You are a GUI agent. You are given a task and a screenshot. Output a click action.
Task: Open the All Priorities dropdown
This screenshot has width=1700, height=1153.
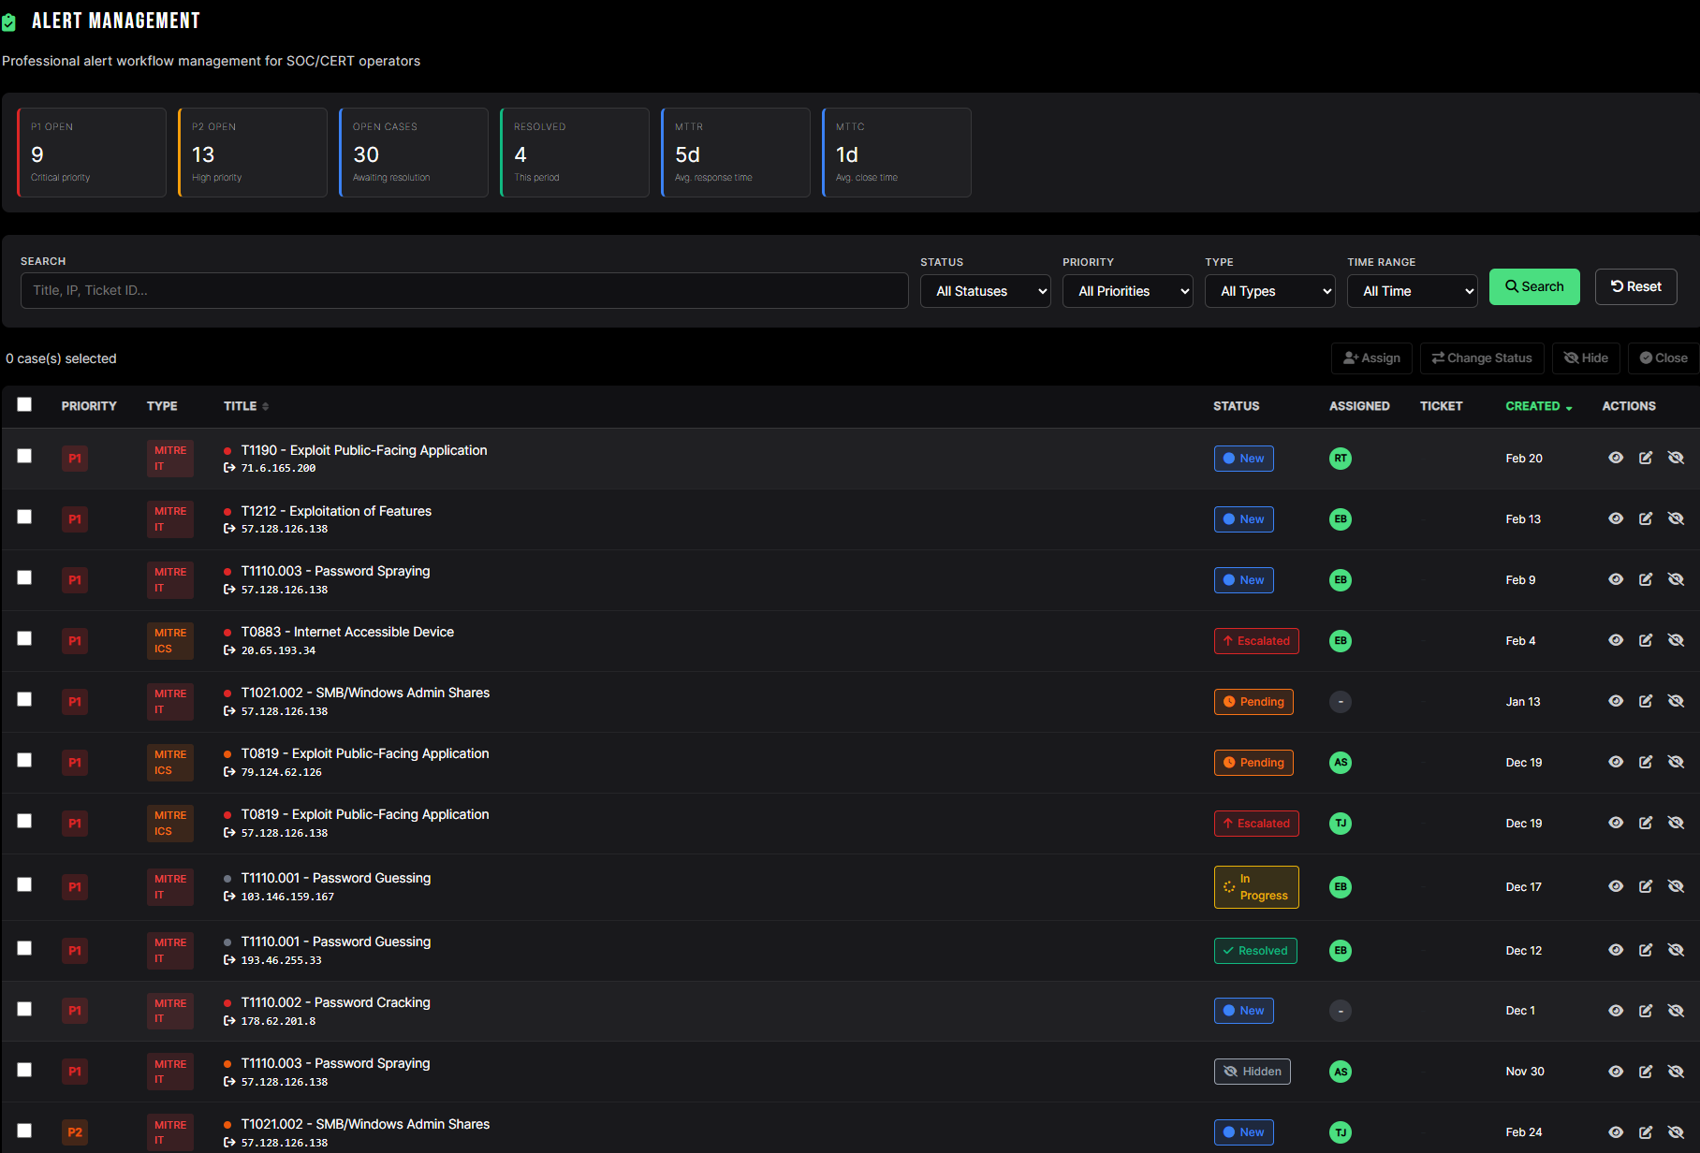pos(1127,291)
